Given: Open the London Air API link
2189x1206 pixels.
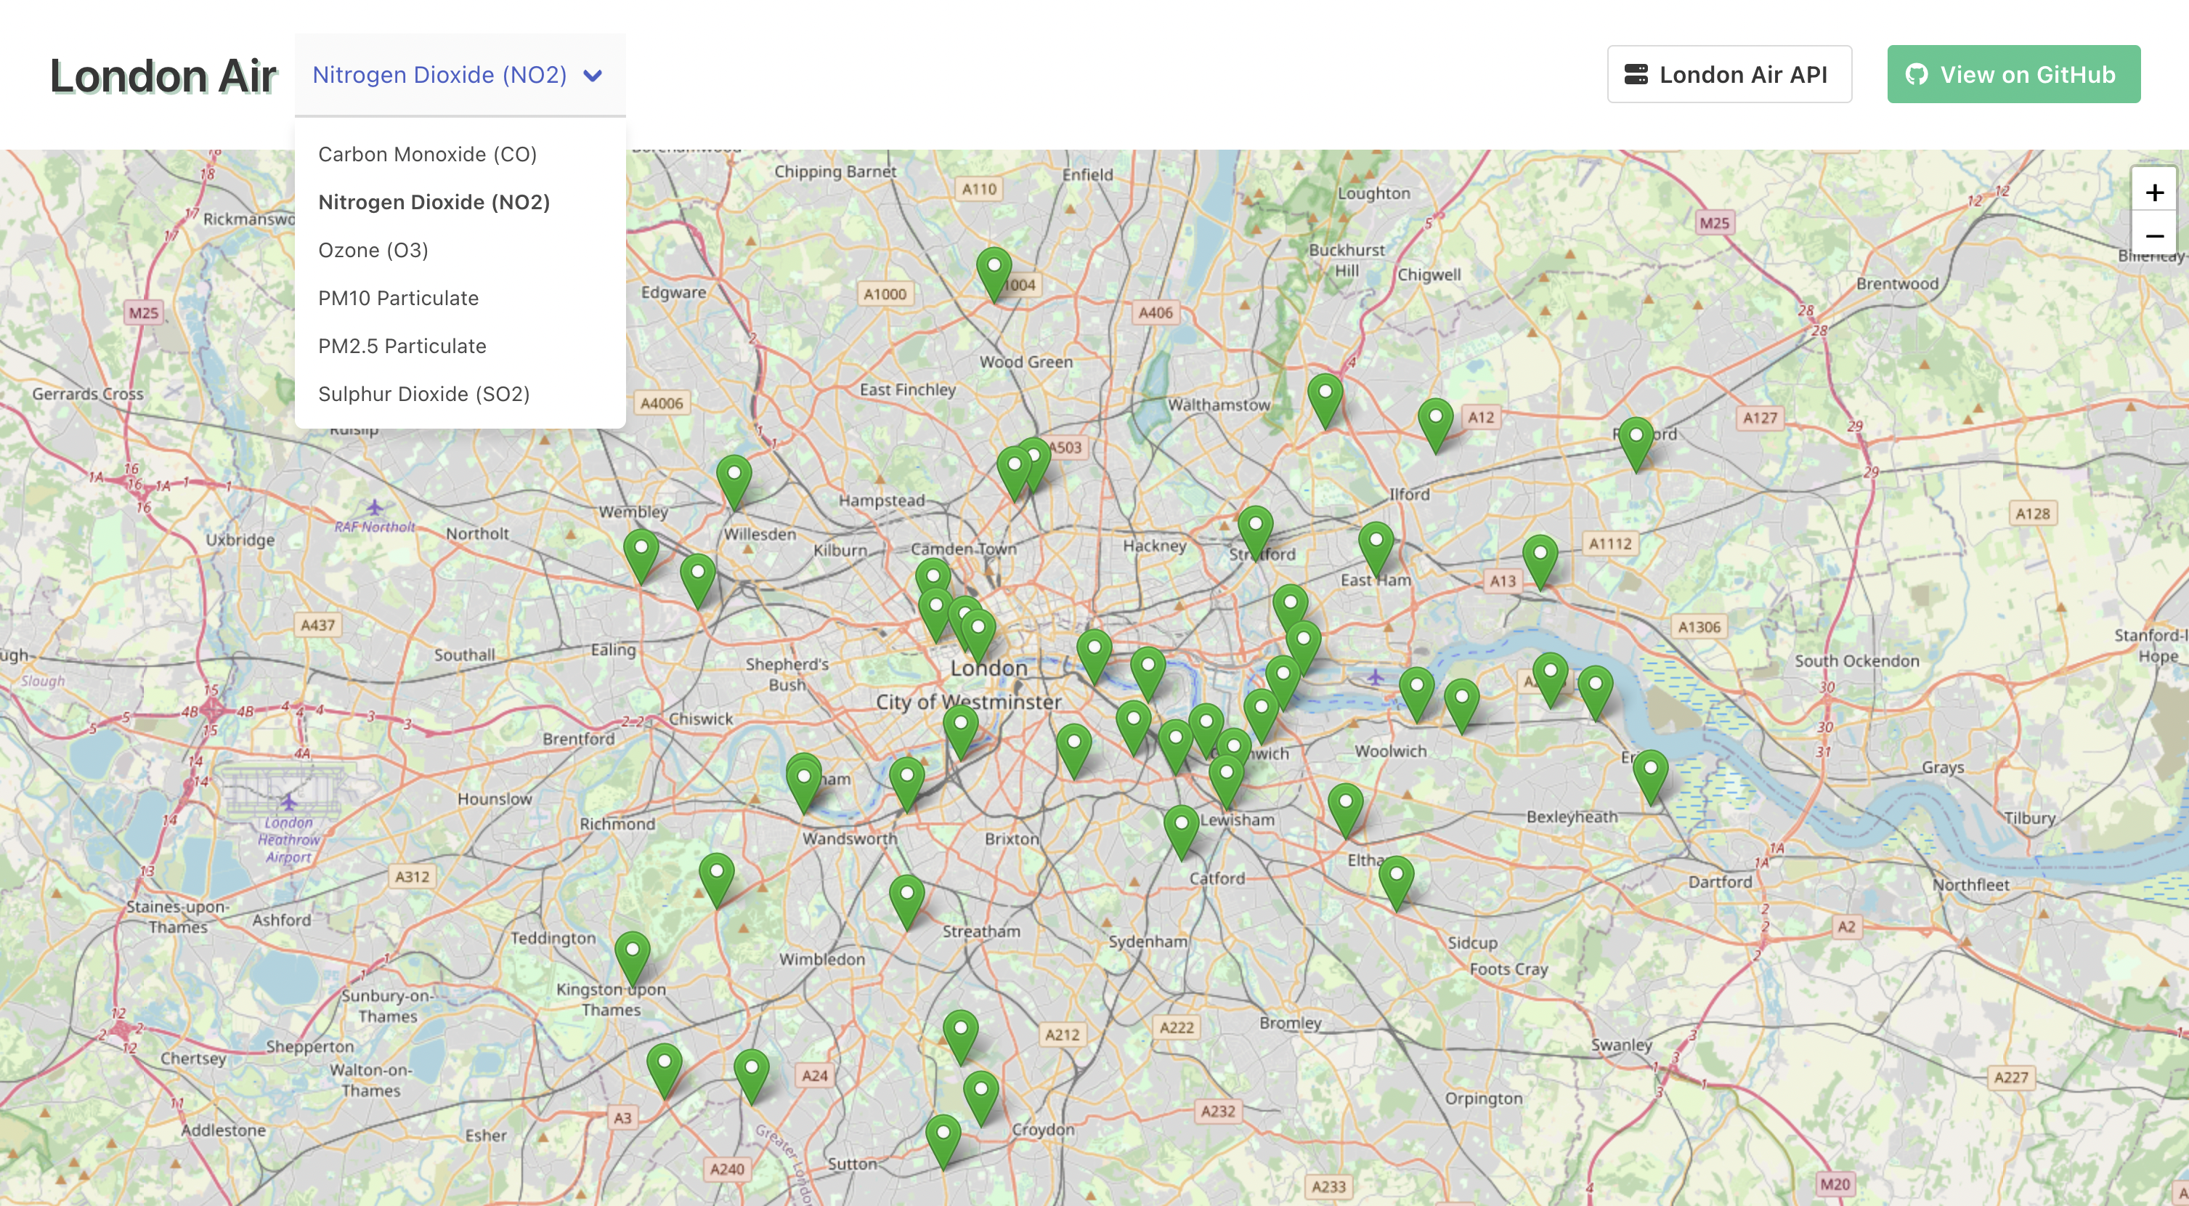Looking at the screenshot, I should (x=1729, y=75).
